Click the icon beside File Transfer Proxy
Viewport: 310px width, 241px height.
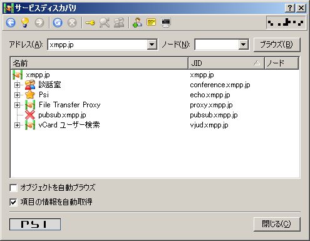(30, 105)
